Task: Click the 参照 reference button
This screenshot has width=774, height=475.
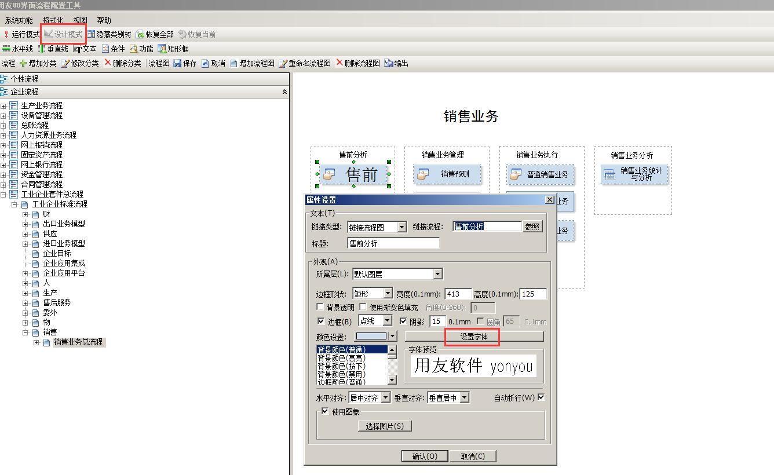Action: click(x=532, y=226)
